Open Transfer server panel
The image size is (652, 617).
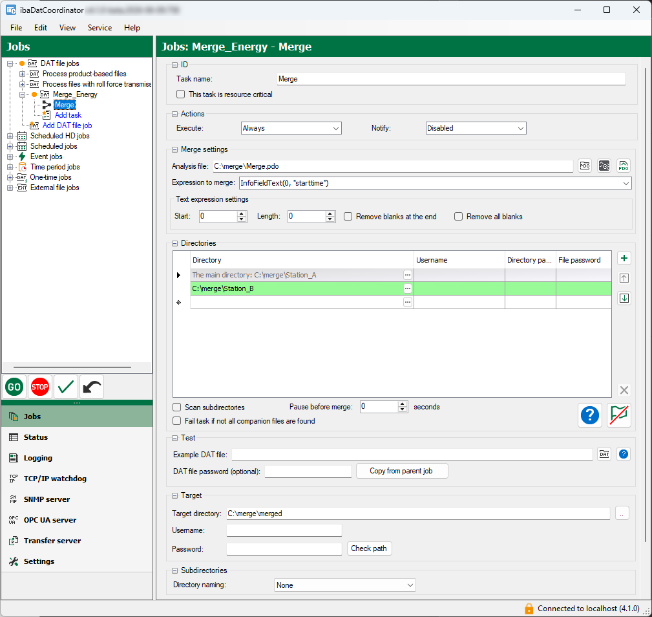point(77,541)
